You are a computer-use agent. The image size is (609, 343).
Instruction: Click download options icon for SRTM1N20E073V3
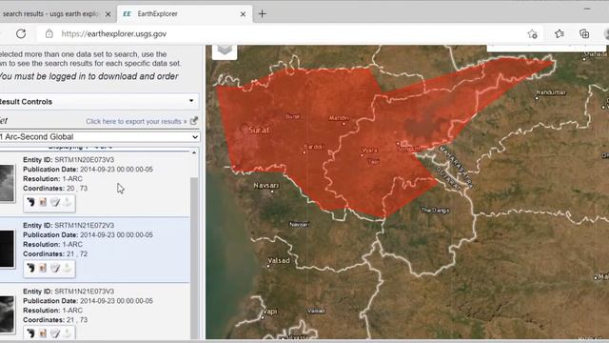(68, 202)
